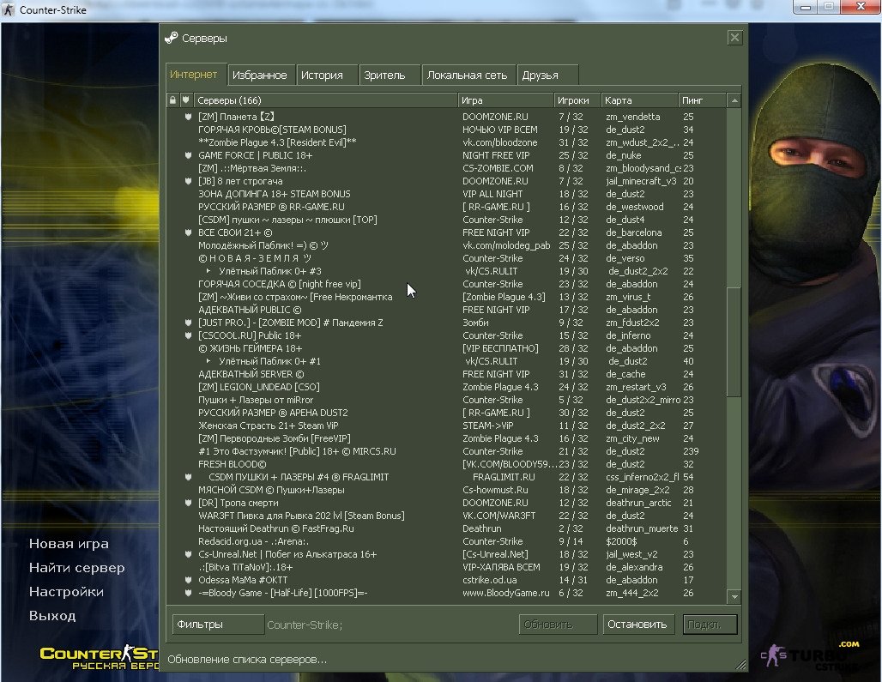Sort by Серверы (166) column
Screen dimensions: 882x682
[326, 100]
